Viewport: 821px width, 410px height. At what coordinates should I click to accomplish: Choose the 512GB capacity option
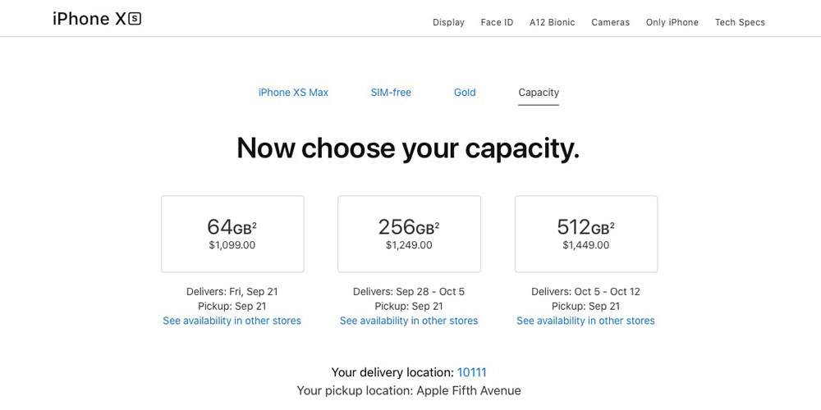(586, 234)
